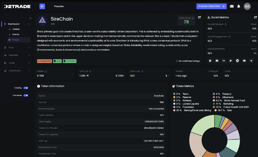Click the 5ireChain logo image
Screen dimensions: 258x157
click(x=42, y=21)
